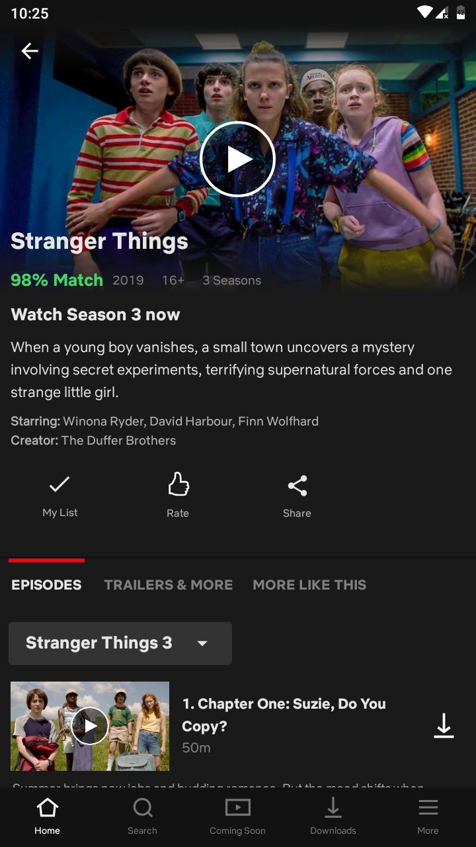Screen dimensions: 476x847
Task: Play the Chapter One episode thumbnail
Action: (90, 726)
